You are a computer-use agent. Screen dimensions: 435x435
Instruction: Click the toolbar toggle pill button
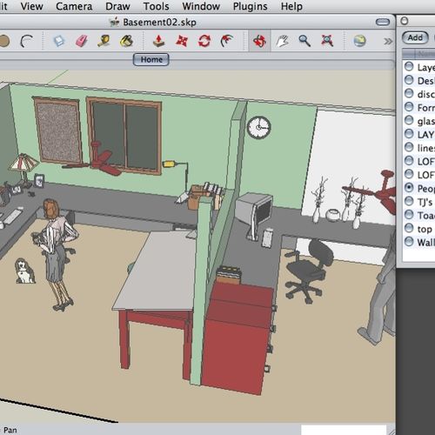383,22
